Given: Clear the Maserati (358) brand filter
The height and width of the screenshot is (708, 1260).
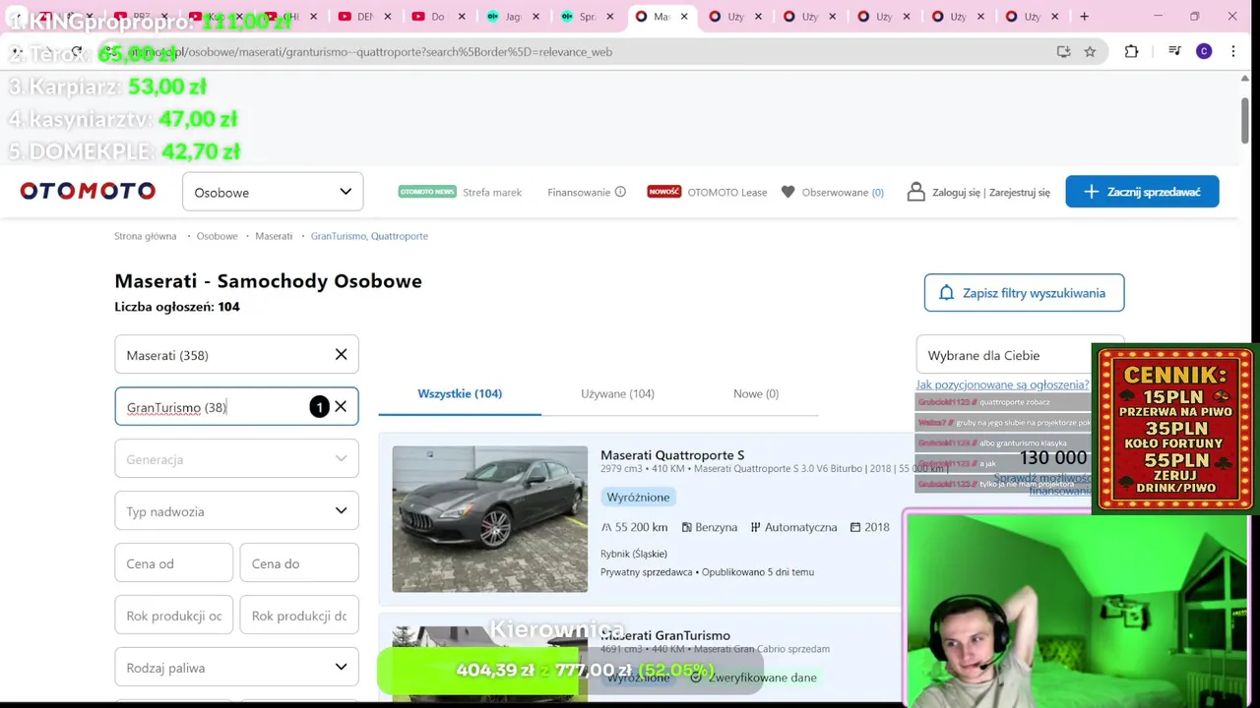Looking at the screenshot, I should (x=341, y=354).
